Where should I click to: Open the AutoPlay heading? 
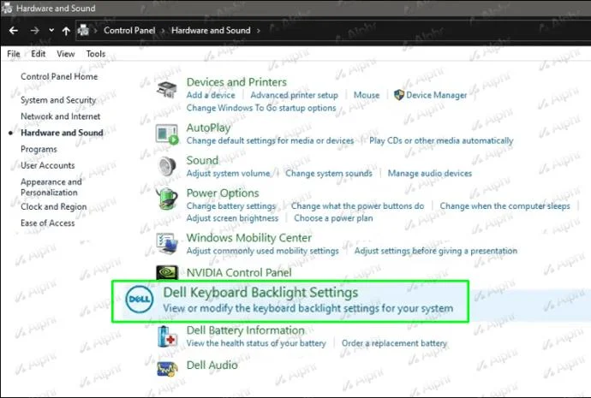coord(208,128)
